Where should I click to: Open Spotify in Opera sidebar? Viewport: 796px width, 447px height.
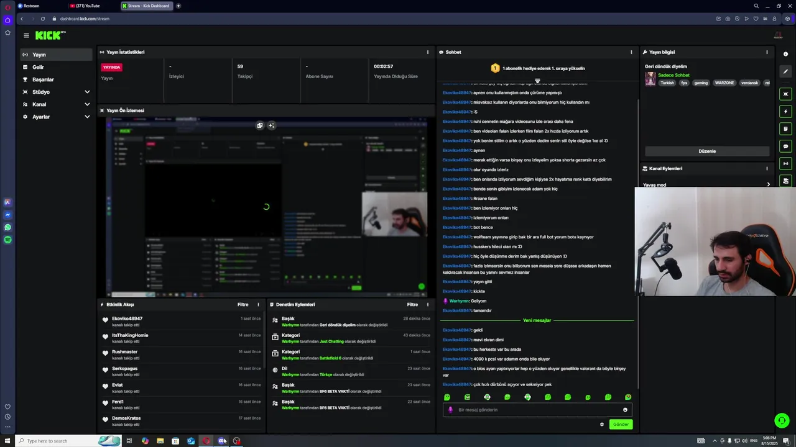pos(7,240)
